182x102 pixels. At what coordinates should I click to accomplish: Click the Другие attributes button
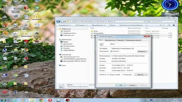point(141,75)
